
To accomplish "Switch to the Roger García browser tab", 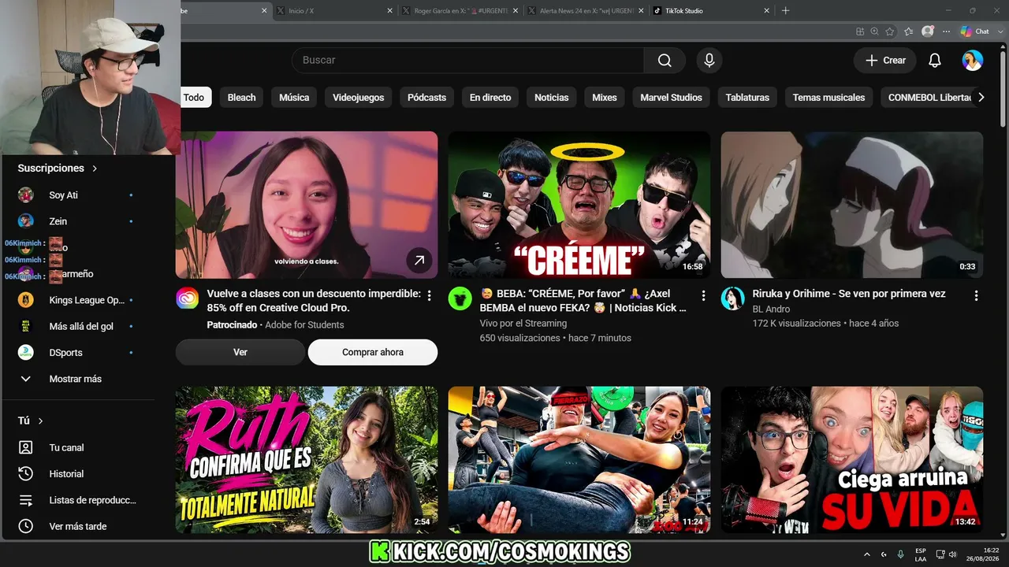I will [460, 11].
